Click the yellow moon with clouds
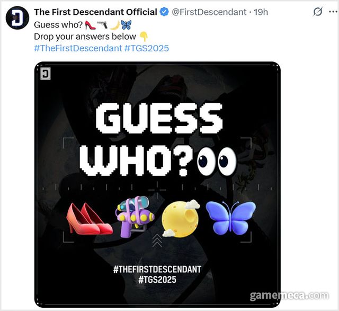339x311 pixels. pos(180,218)
